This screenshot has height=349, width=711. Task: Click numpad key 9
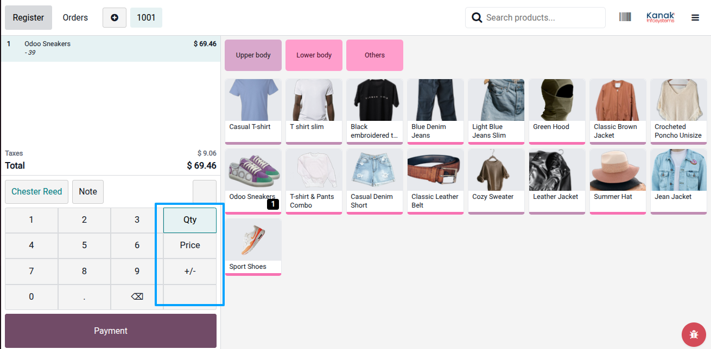(137, 271)
